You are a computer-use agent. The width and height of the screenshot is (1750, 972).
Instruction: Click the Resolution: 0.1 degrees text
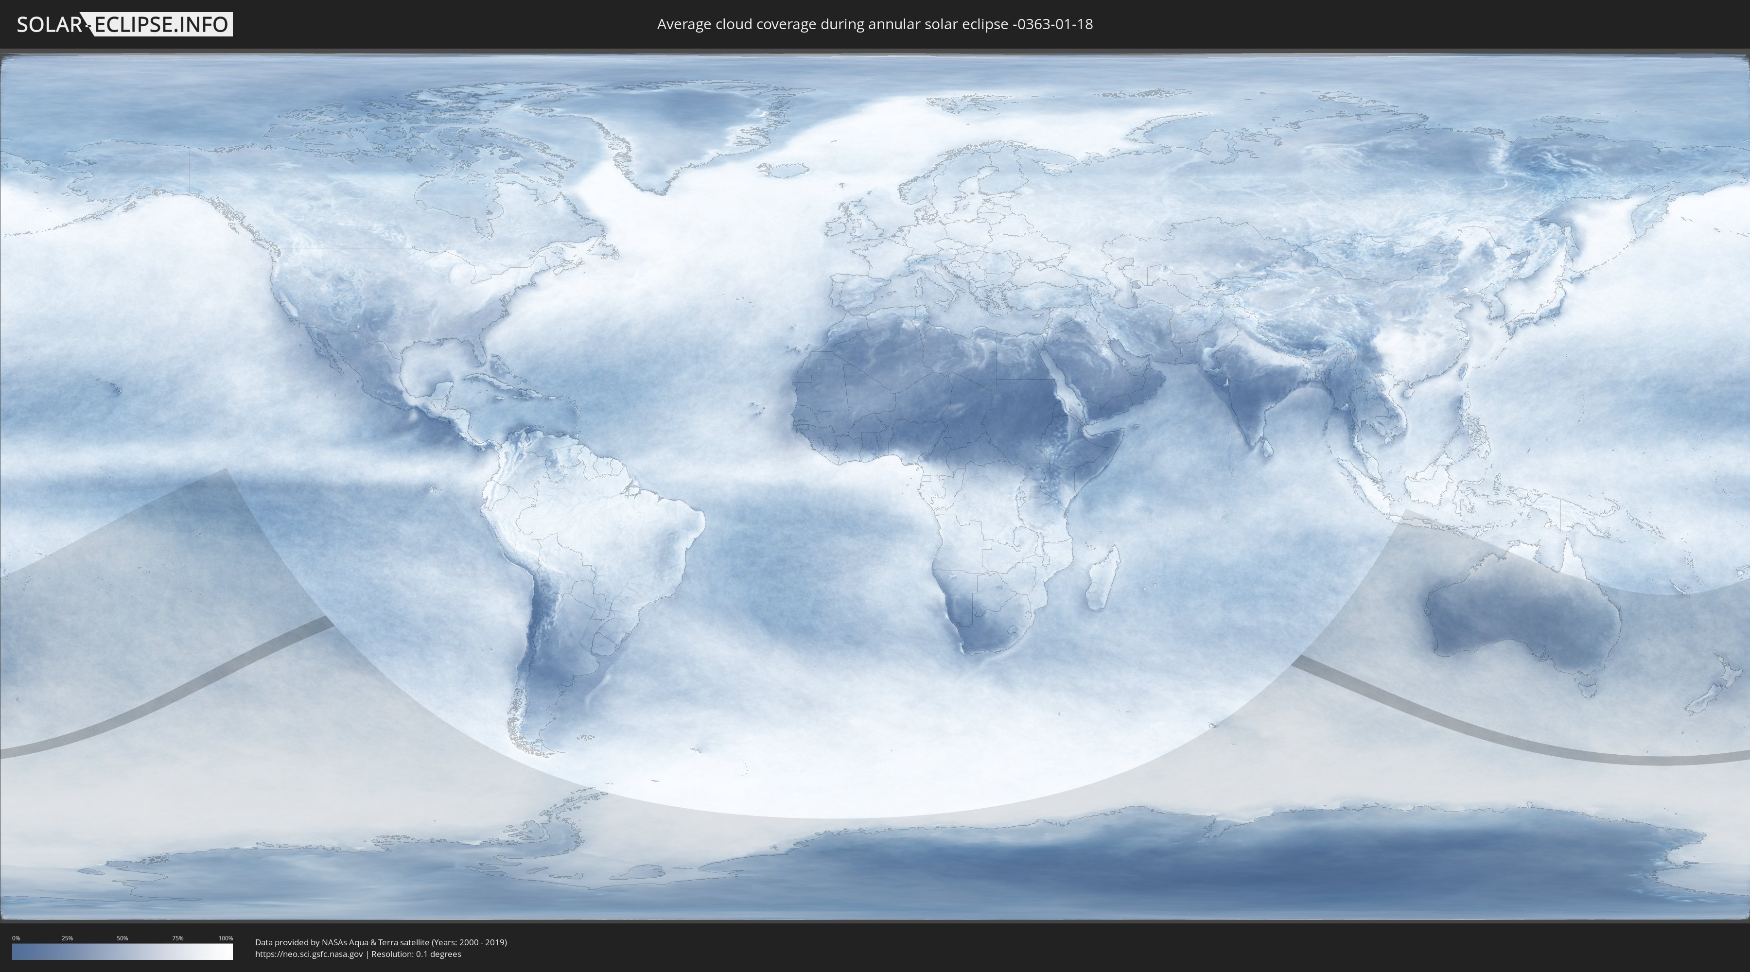pyautogui.click(x=416, y=955)
